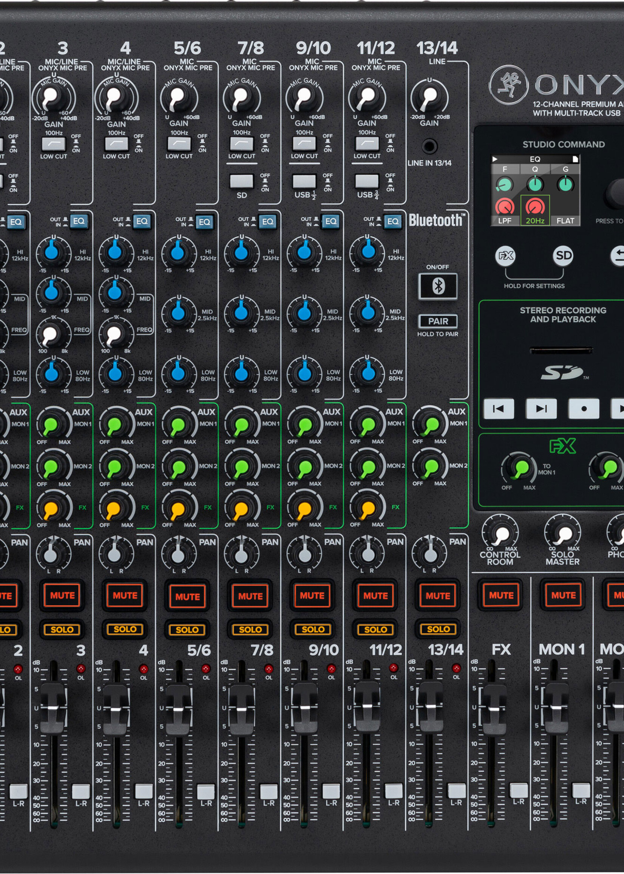
Task: Solo channel 11/12
Action: [x=375, y=630]
